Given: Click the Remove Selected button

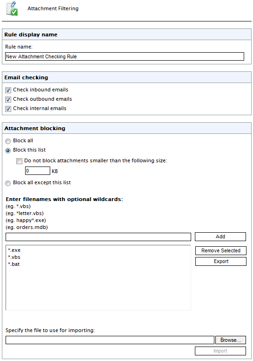Looking at the screenshot, I should (x=221, y=250).
